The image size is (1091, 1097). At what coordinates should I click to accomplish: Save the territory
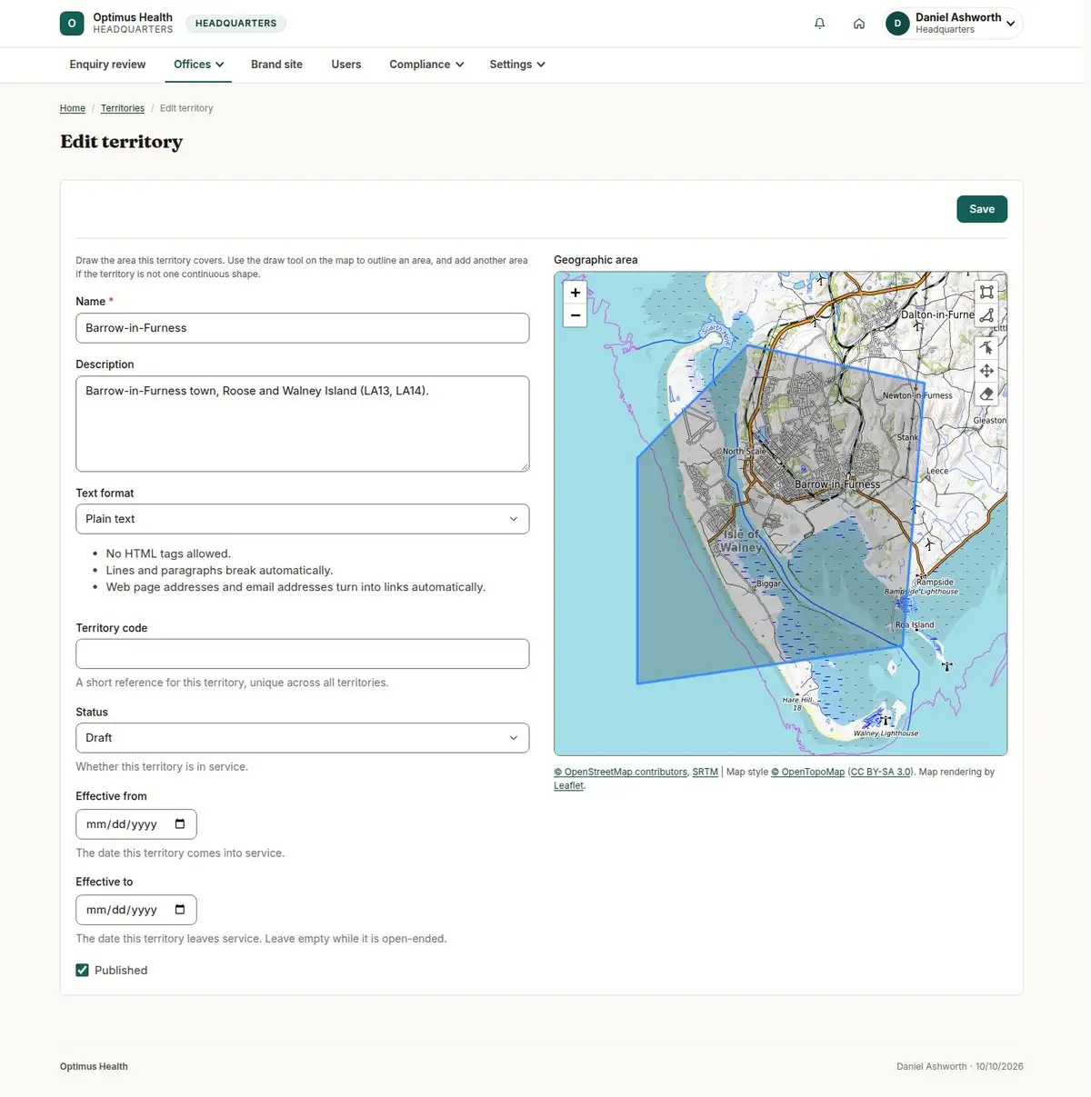(982, 209)
